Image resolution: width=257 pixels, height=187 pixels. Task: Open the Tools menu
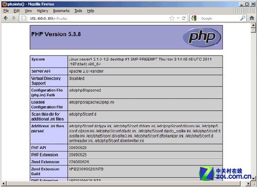[78, 11]
